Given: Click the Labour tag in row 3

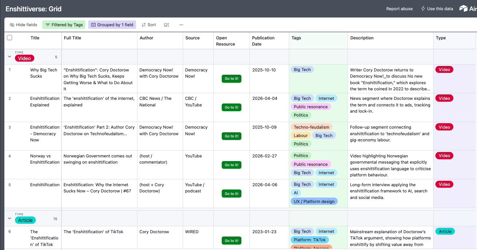Looking at the screenshot, I should click(x=300, y=136).
